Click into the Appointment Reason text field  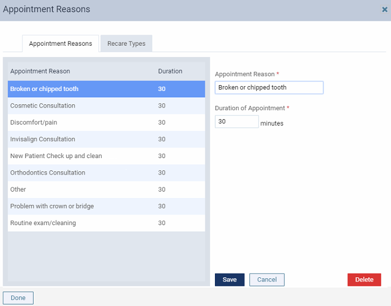click(269, 88)
